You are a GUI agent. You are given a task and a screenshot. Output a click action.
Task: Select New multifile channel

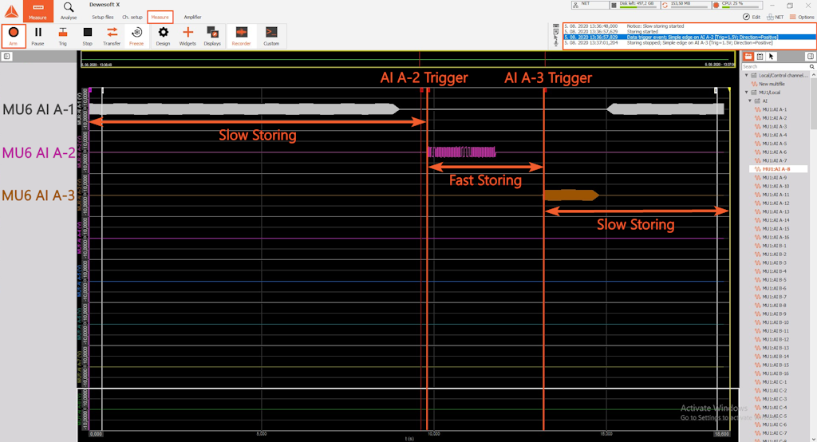pyautogui.click(x=772, y=84)
